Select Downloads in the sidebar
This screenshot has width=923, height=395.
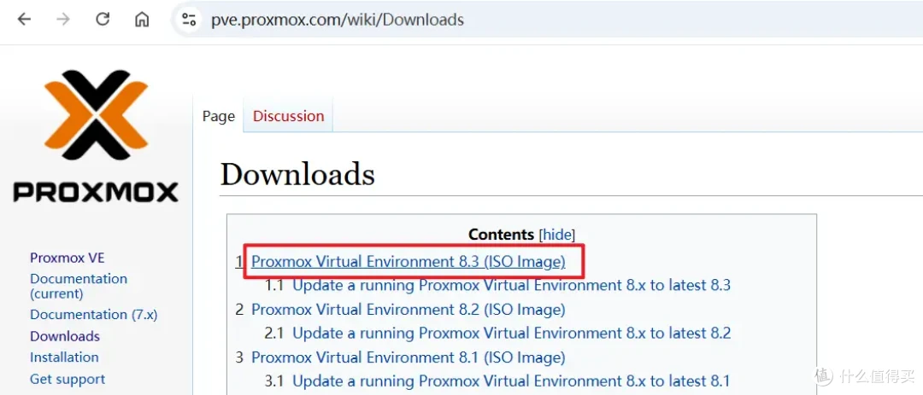pos(65,337)
